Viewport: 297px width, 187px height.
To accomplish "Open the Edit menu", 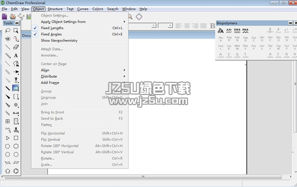I will 14,9.
